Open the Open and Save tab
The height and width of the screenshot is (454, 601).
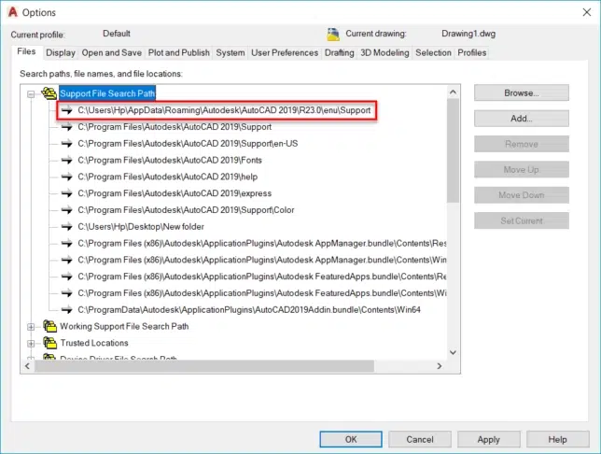coord(112,52)
